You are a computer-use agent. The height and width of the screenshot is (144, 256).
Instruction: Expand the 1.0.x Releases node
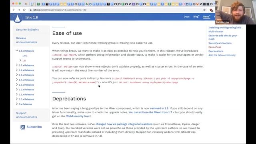click(17, 99)
